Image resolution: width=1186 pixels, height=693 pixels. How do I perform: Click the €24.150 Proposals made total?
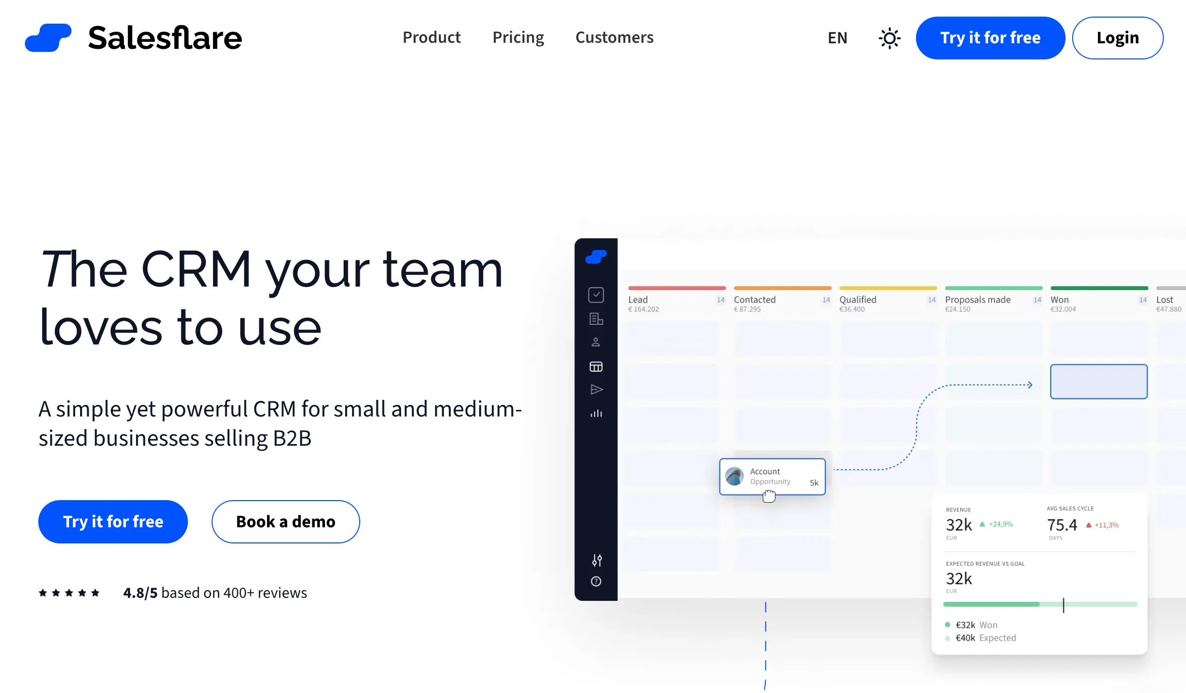click(957, 309)
